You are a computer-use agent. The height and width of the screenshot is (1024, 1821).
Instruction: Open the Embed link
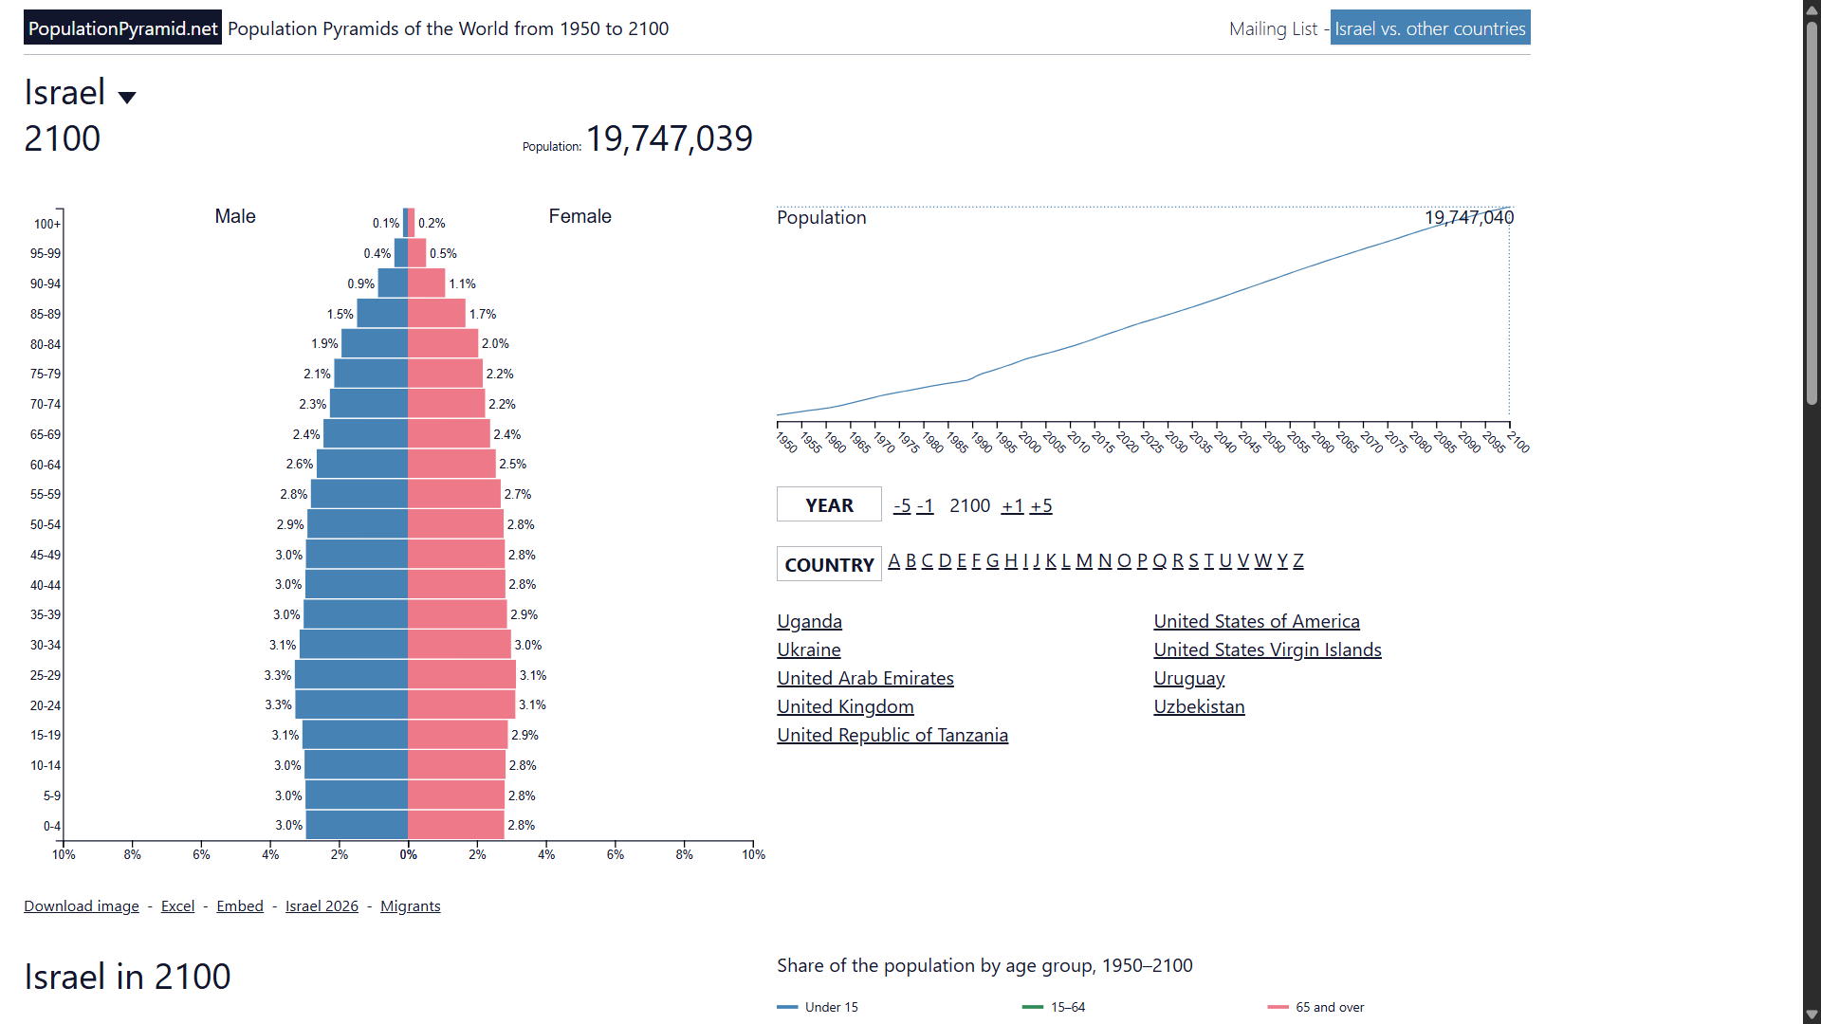pos(240,906)
